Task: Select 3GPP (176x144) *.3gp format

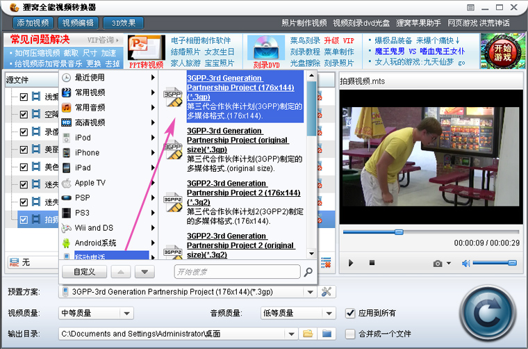Action: point(245,97)
